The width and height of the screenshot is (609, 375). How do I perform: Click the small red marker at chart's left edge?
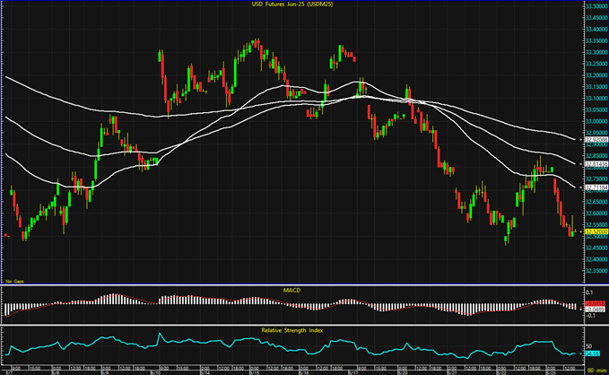(x=6, y=235)
